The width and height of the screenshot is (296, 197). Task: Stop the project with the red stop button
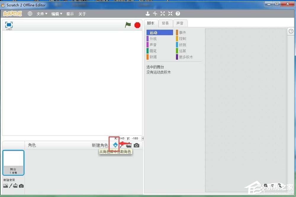[137, 25]
